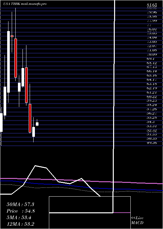Click the 69.1 price axis label
The height and width of the screenshot is (229, 163).
tap(151, 59)
